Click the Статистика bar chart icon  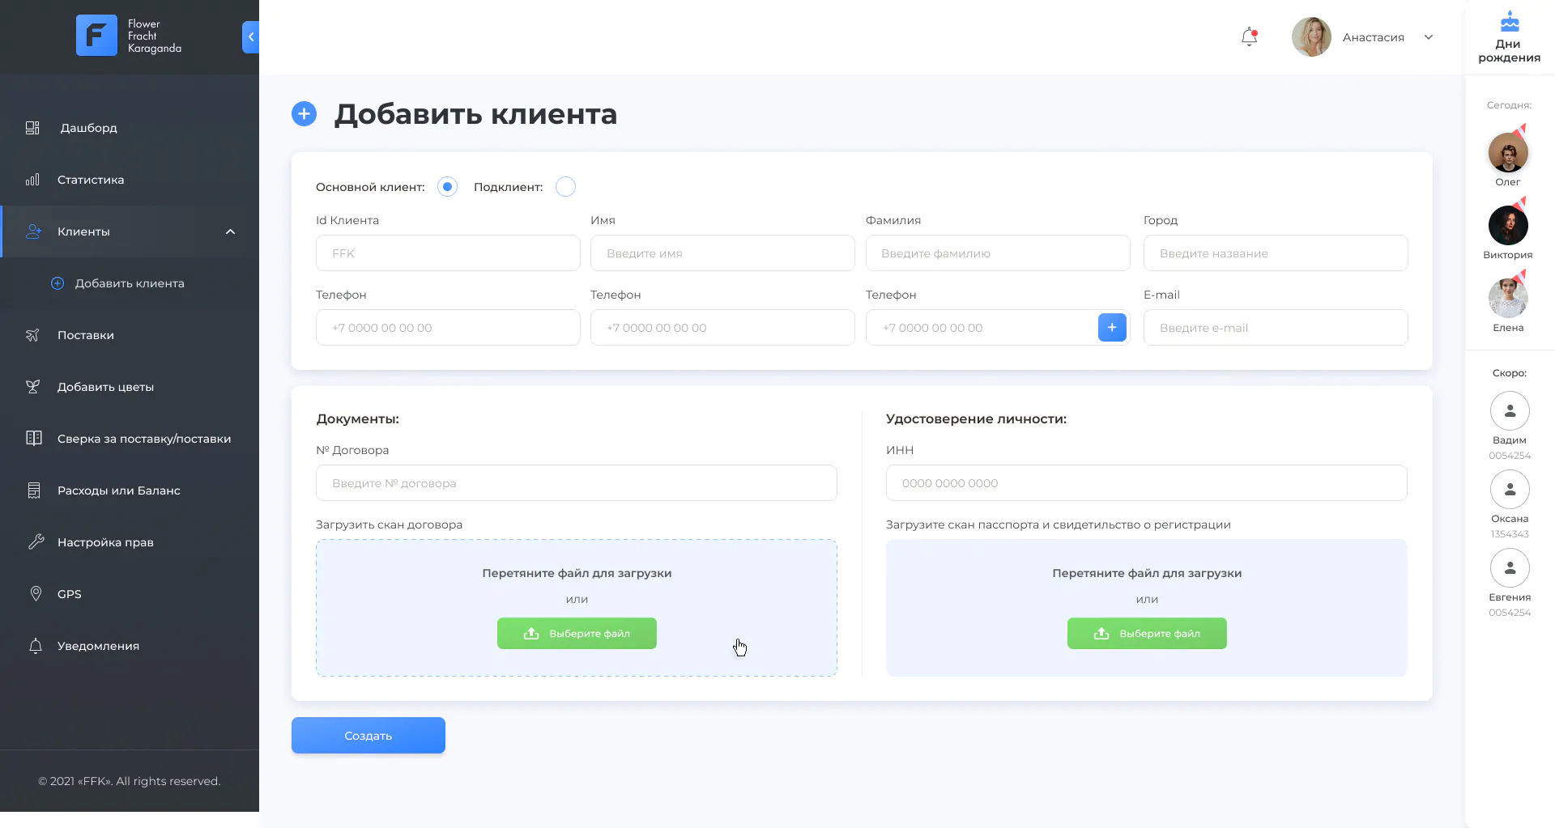[32, 180]
